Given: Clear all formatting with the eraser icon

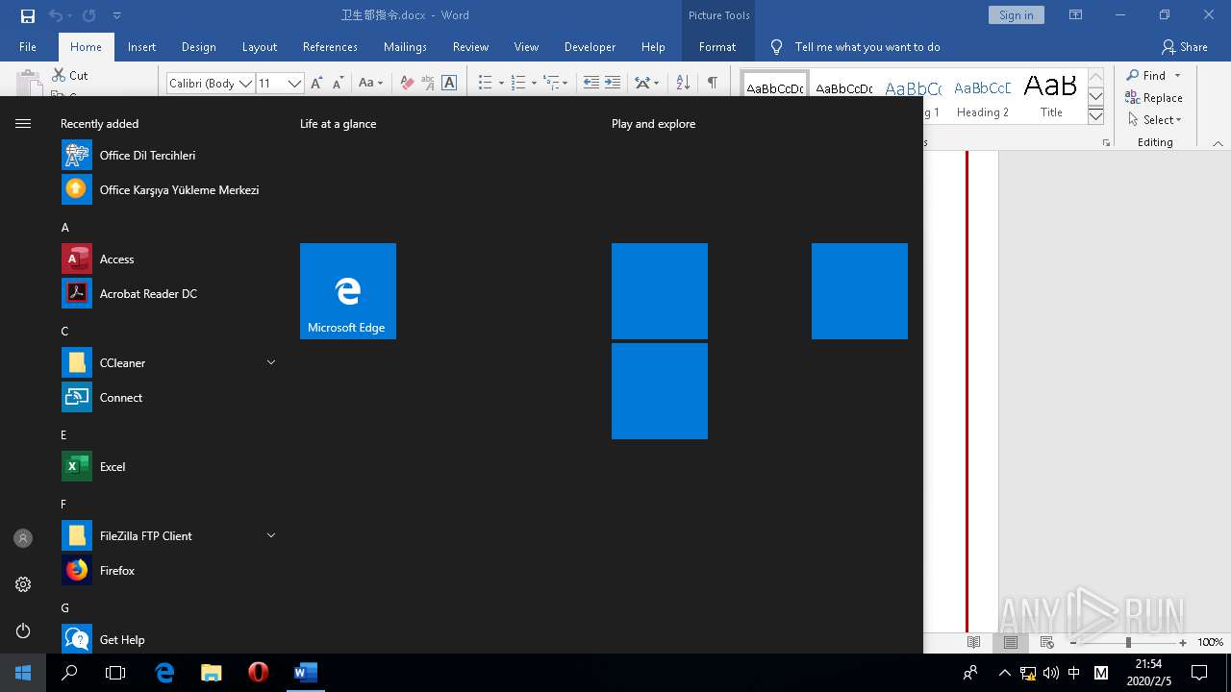Looking at the screenshot, I should click(x=407, y=83).
